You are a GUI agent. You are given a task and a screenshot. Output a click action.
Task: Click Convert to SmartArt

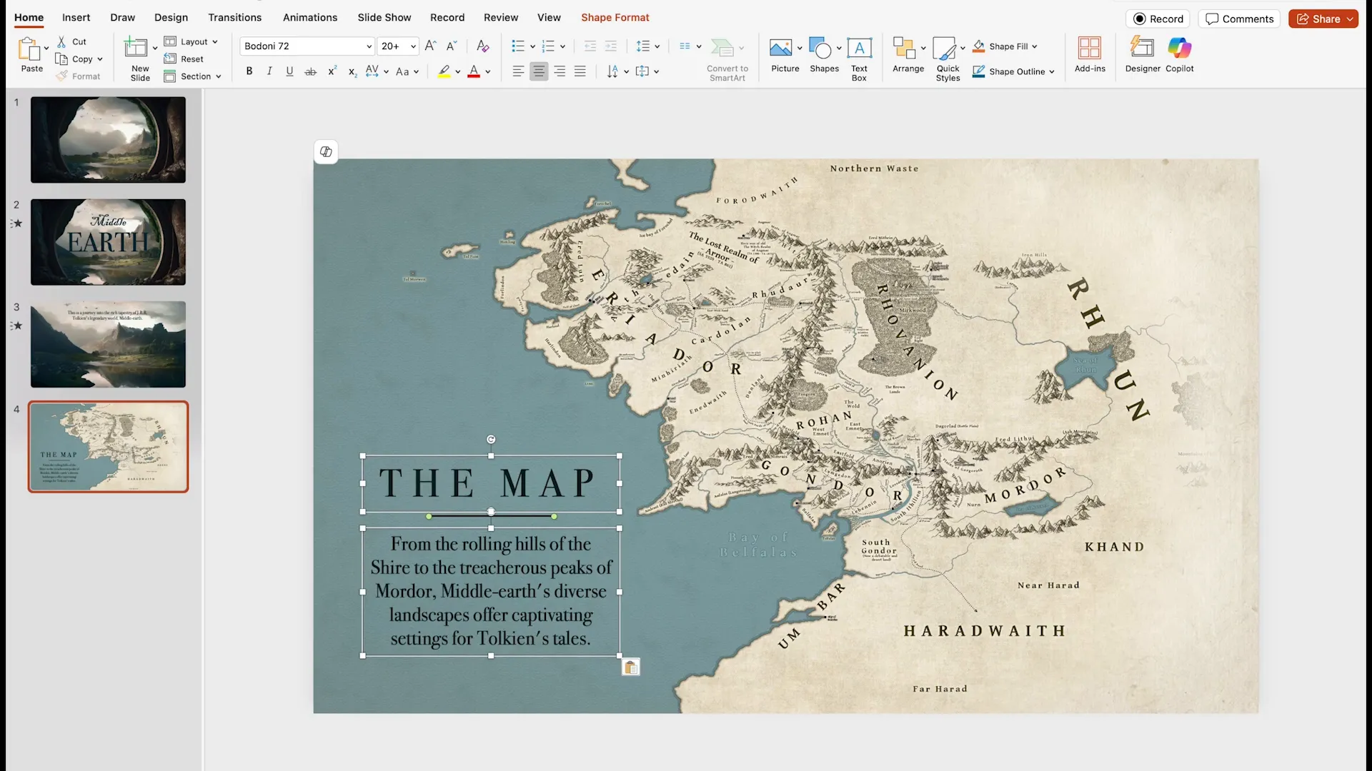coord(727,59)
